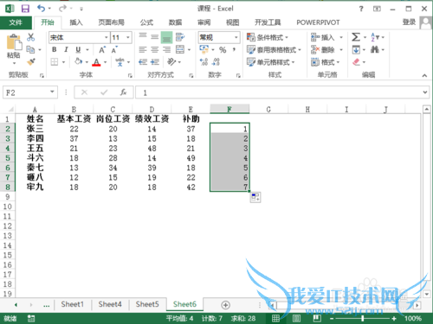This screenshot has height=324, width=433.
Task: Click the Sign in link
Action: tap(409, 22)
